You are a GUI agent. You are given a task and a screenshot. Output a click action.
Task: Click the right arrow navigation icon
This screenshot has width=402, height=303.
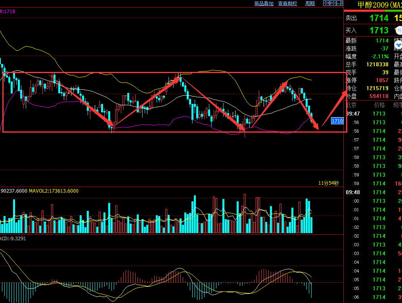coord(333,3)
